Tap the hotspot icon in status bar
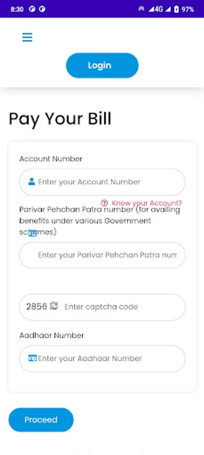Image resolution: width=204 pixels, height=455 pixels. tap(141, 9)
